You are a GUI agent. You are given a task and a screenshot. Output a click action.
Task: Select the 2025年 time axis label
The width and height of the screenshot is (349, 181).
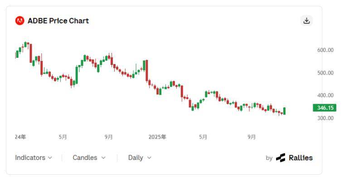[157, 137]
